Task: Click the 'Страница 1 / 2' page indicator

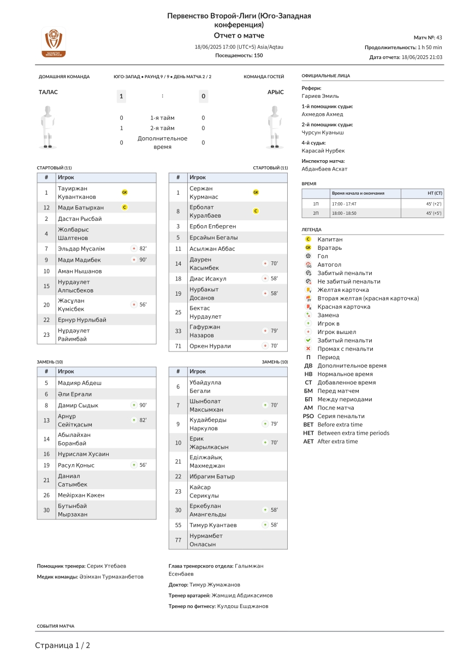Action: click(63, 646)
